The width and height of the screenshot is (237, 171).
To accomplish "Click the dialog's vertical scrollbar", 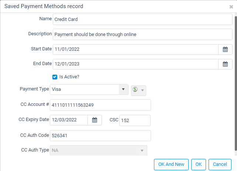I will [236, 81].
